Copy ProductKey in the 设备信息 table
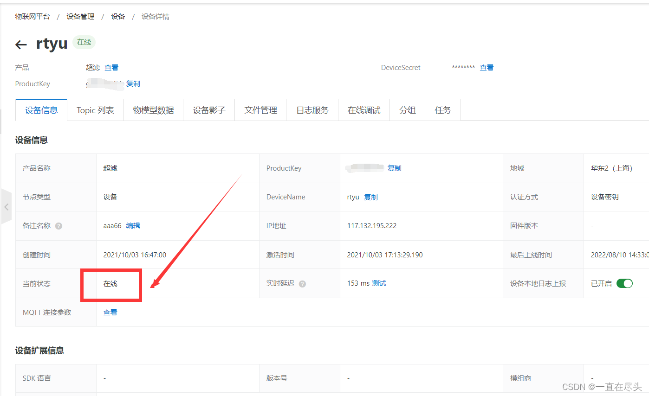649x396 pixels. coord(394,168)
